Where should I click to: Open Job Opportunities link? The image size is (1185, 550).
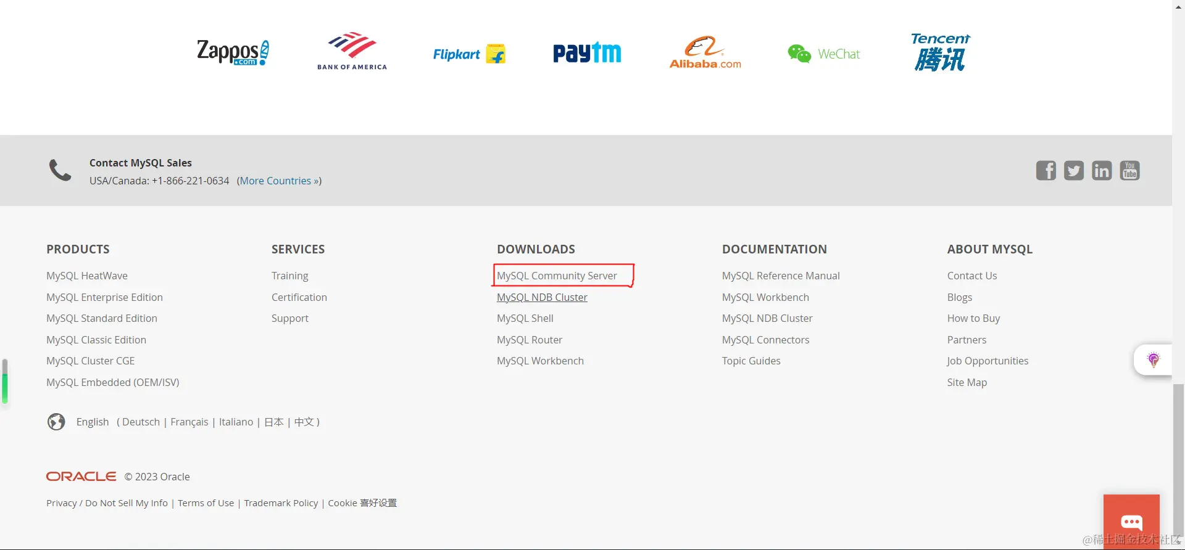(987, 361)
